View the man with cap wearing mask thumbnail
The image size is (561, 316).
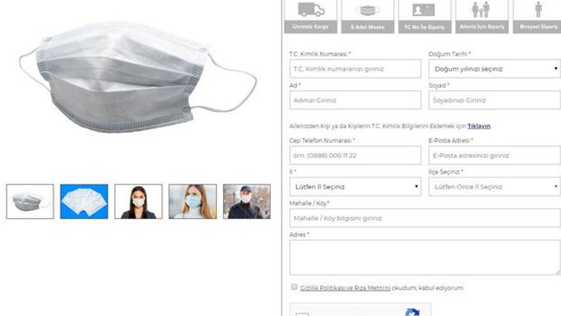click(x=247, y=201)
